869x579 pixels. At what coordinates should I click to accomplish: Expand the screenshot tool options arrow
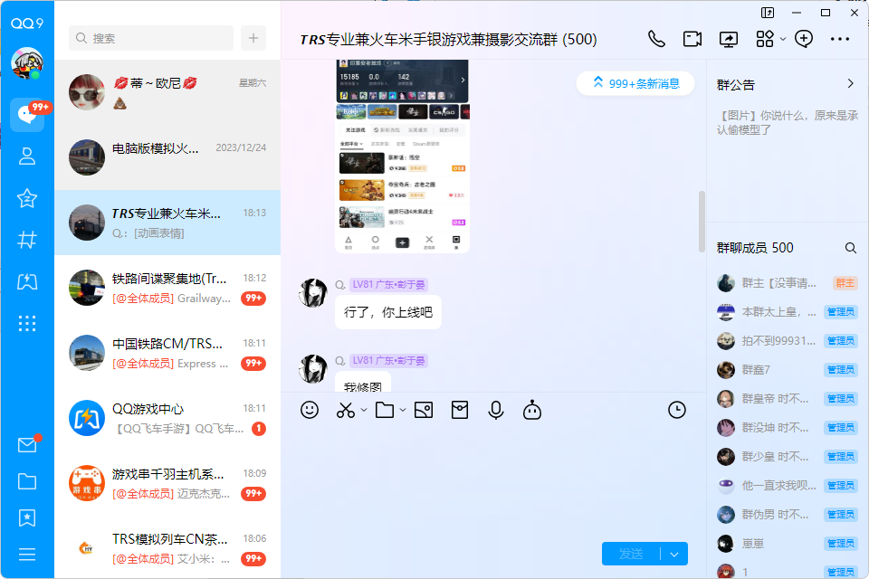click(x=364, y=410)
